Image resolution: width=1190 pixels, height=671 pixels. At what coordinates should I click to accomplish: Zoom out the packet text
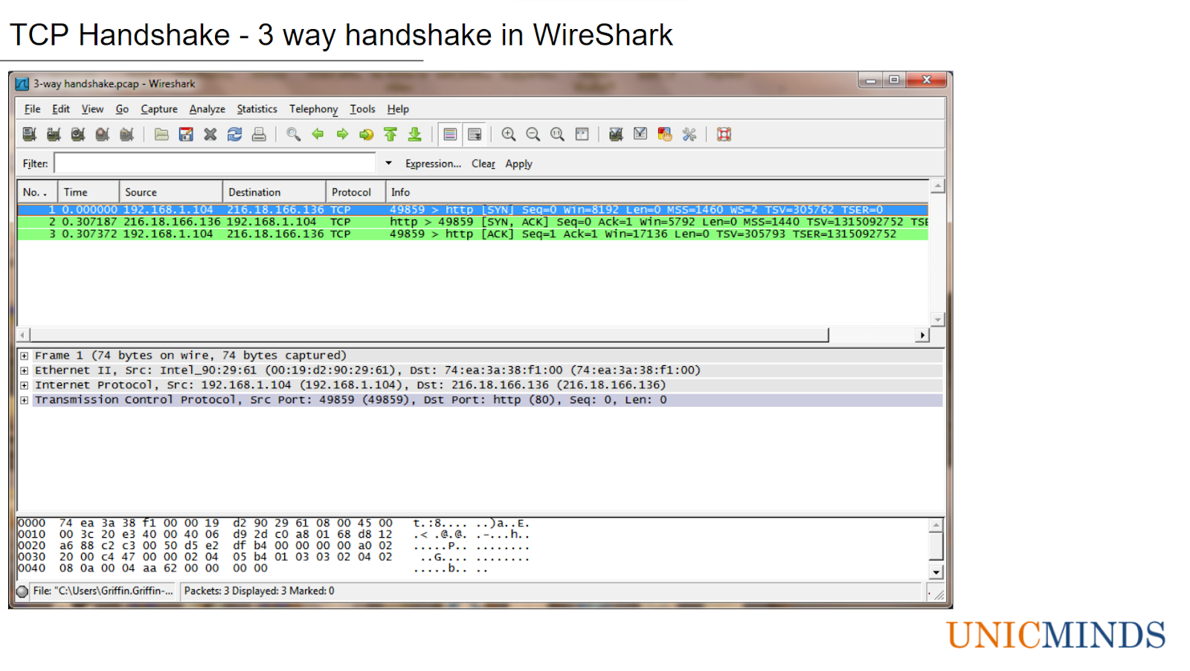pos(533,135)
